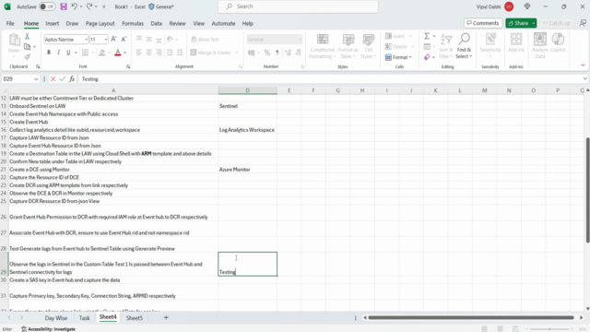Open the Task sheet tab
This screenshot has width=590, height=332.
click(x=84, y=318)
